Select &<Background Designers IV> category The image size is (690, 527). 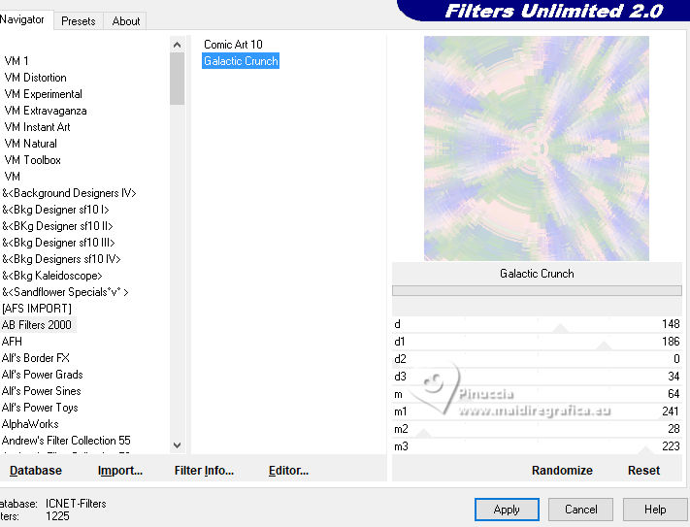[x=70, y=193]
